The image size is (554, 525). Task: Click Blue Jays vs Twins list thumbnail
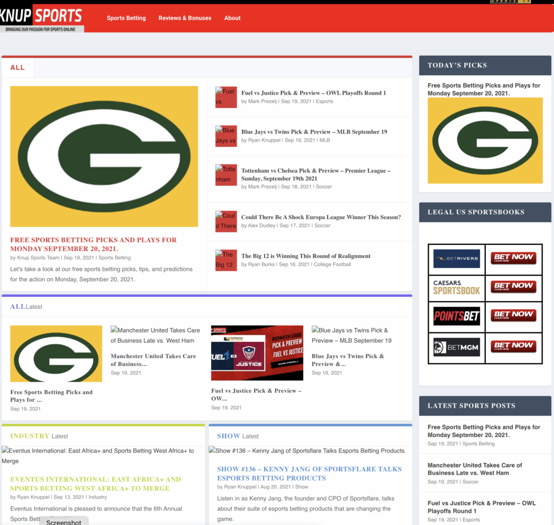coord(226,136)
